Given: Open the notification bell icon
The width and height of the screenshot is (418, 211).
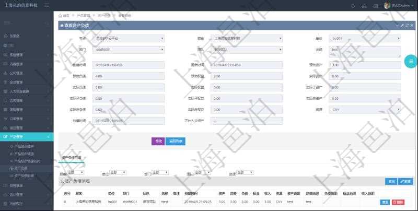Looking at the screenshot, I should tap(353, 6).
